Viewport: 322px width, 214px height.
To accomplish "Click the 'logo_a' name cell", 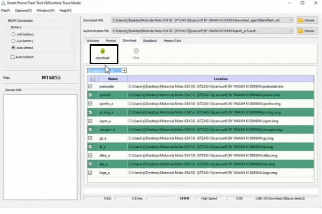I will click(x=113, y=173).
